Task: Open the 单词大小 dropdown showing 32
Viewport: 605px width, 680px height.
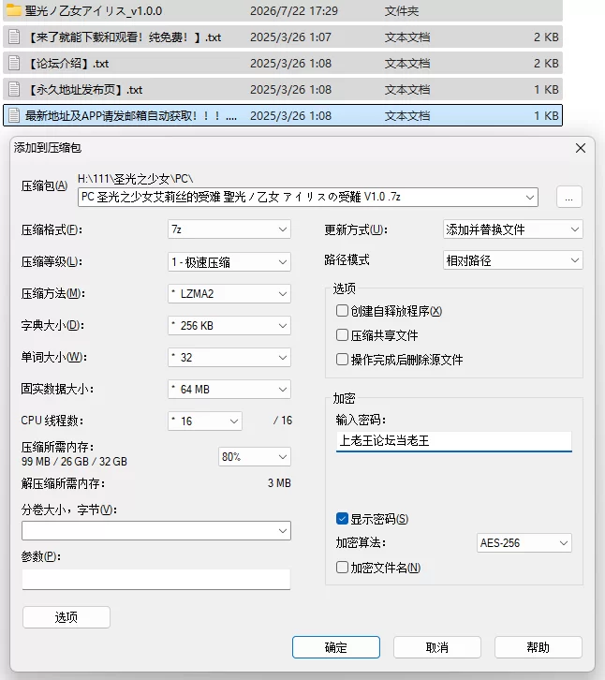Action: point(229,358)
